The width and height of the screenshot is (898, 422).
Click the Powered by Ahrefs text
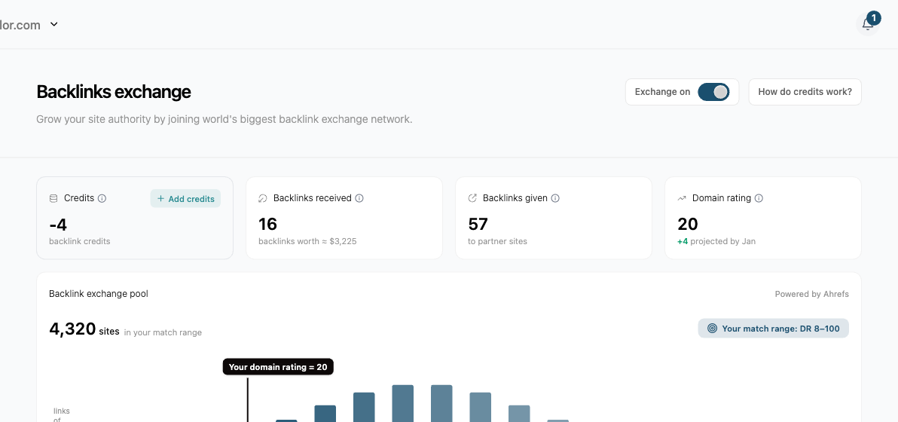[x=811, y=295]
